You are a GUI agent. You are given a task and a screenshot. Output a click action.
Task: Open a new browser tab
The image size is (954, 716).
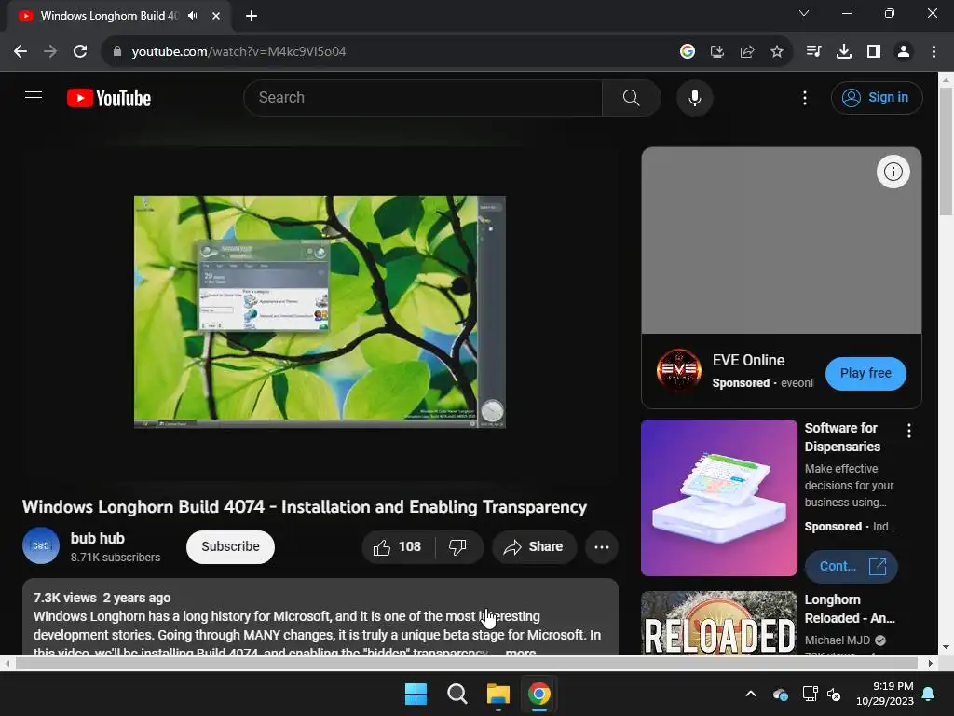[252, 16]
